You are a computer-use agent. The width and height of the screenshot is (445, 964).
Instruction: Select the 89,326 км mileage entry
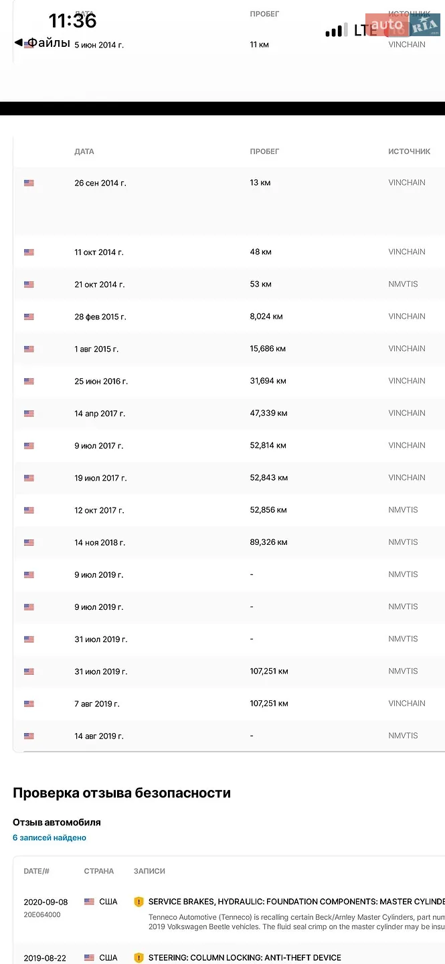[x=268, y=542]
